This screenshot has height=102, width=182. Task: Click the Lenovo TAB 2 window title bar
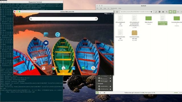click(x=63, y=12)
